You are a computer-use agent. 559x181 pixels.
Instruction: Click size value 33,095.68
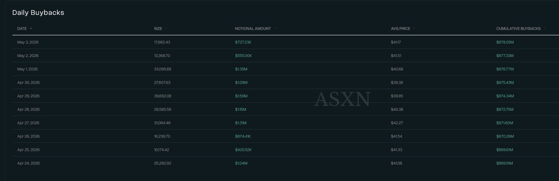coord(163,69)
